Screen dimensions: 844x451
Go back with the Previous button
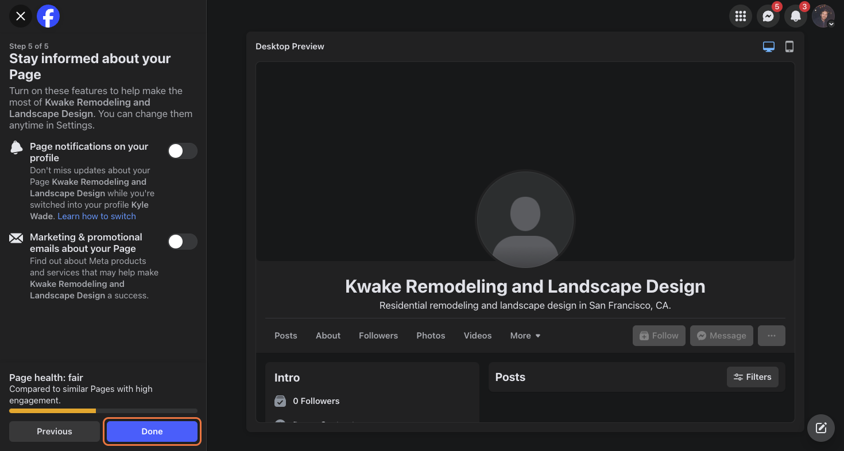coord(55,431)
